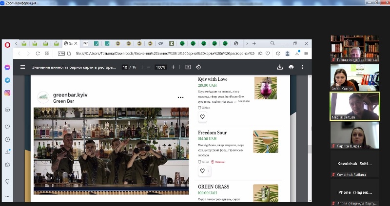This screenshot has width=390, height=206.
Task: Open the PDF viewer more options menu
Action: click(x=302, y=67)
